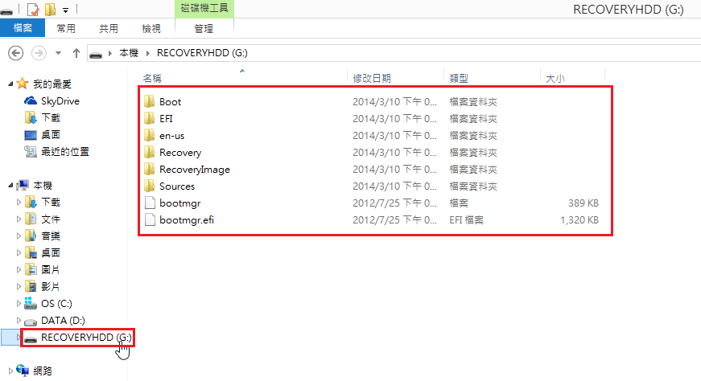Select DATA (D:) drive
Viewport: 701px width, 381px height.
click(63, 321)
